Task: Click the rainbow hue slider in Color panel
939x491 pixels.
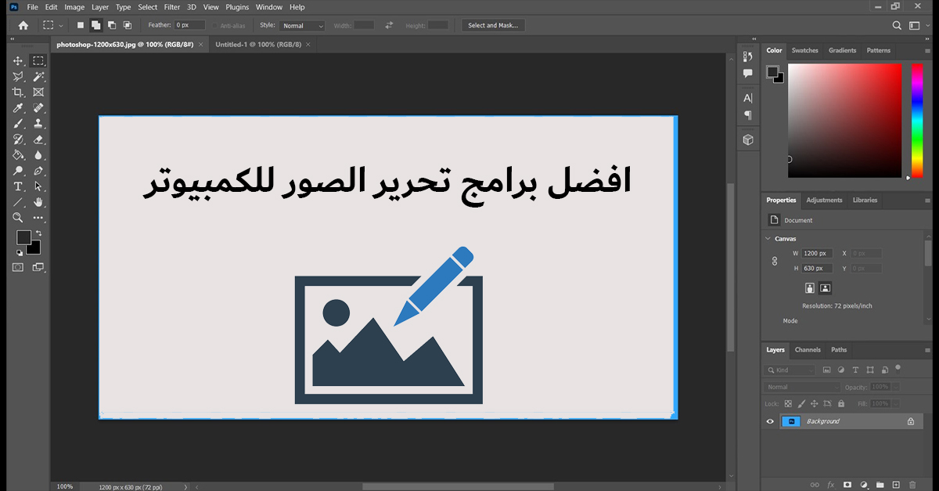Action: (917, 121)
